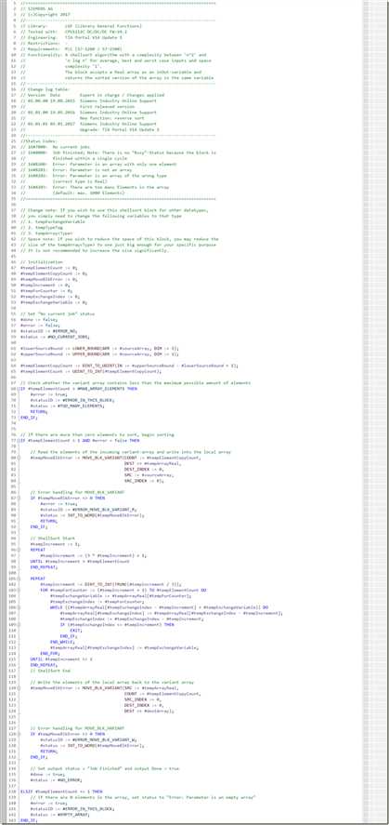Click the 'EXIT;' statement
389x825 pixels.
tap(76, 630)
